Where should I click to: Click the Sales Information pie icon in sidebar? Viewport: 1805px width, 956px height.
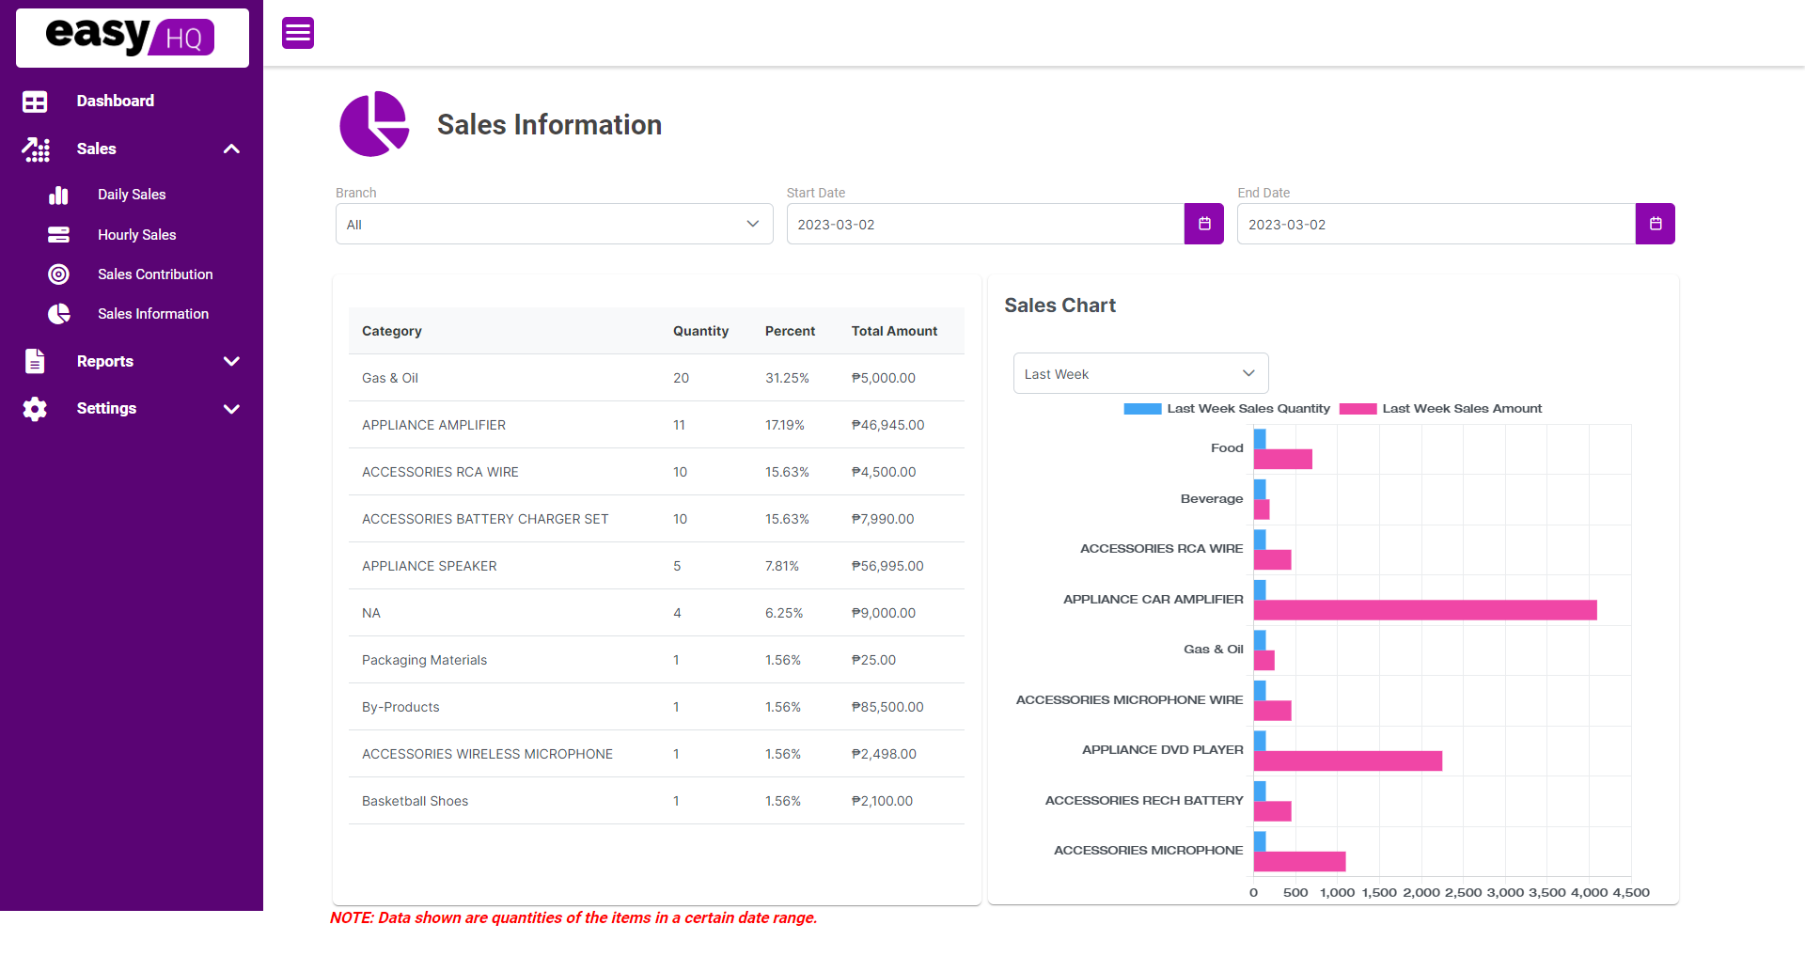[x=58, y=314]
